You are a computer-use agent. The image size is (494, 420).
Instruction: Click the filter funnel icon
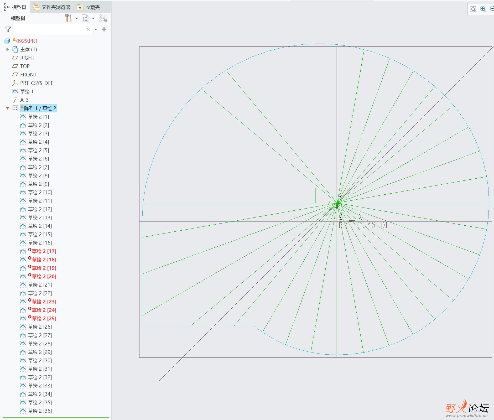(x=8, y=29)
